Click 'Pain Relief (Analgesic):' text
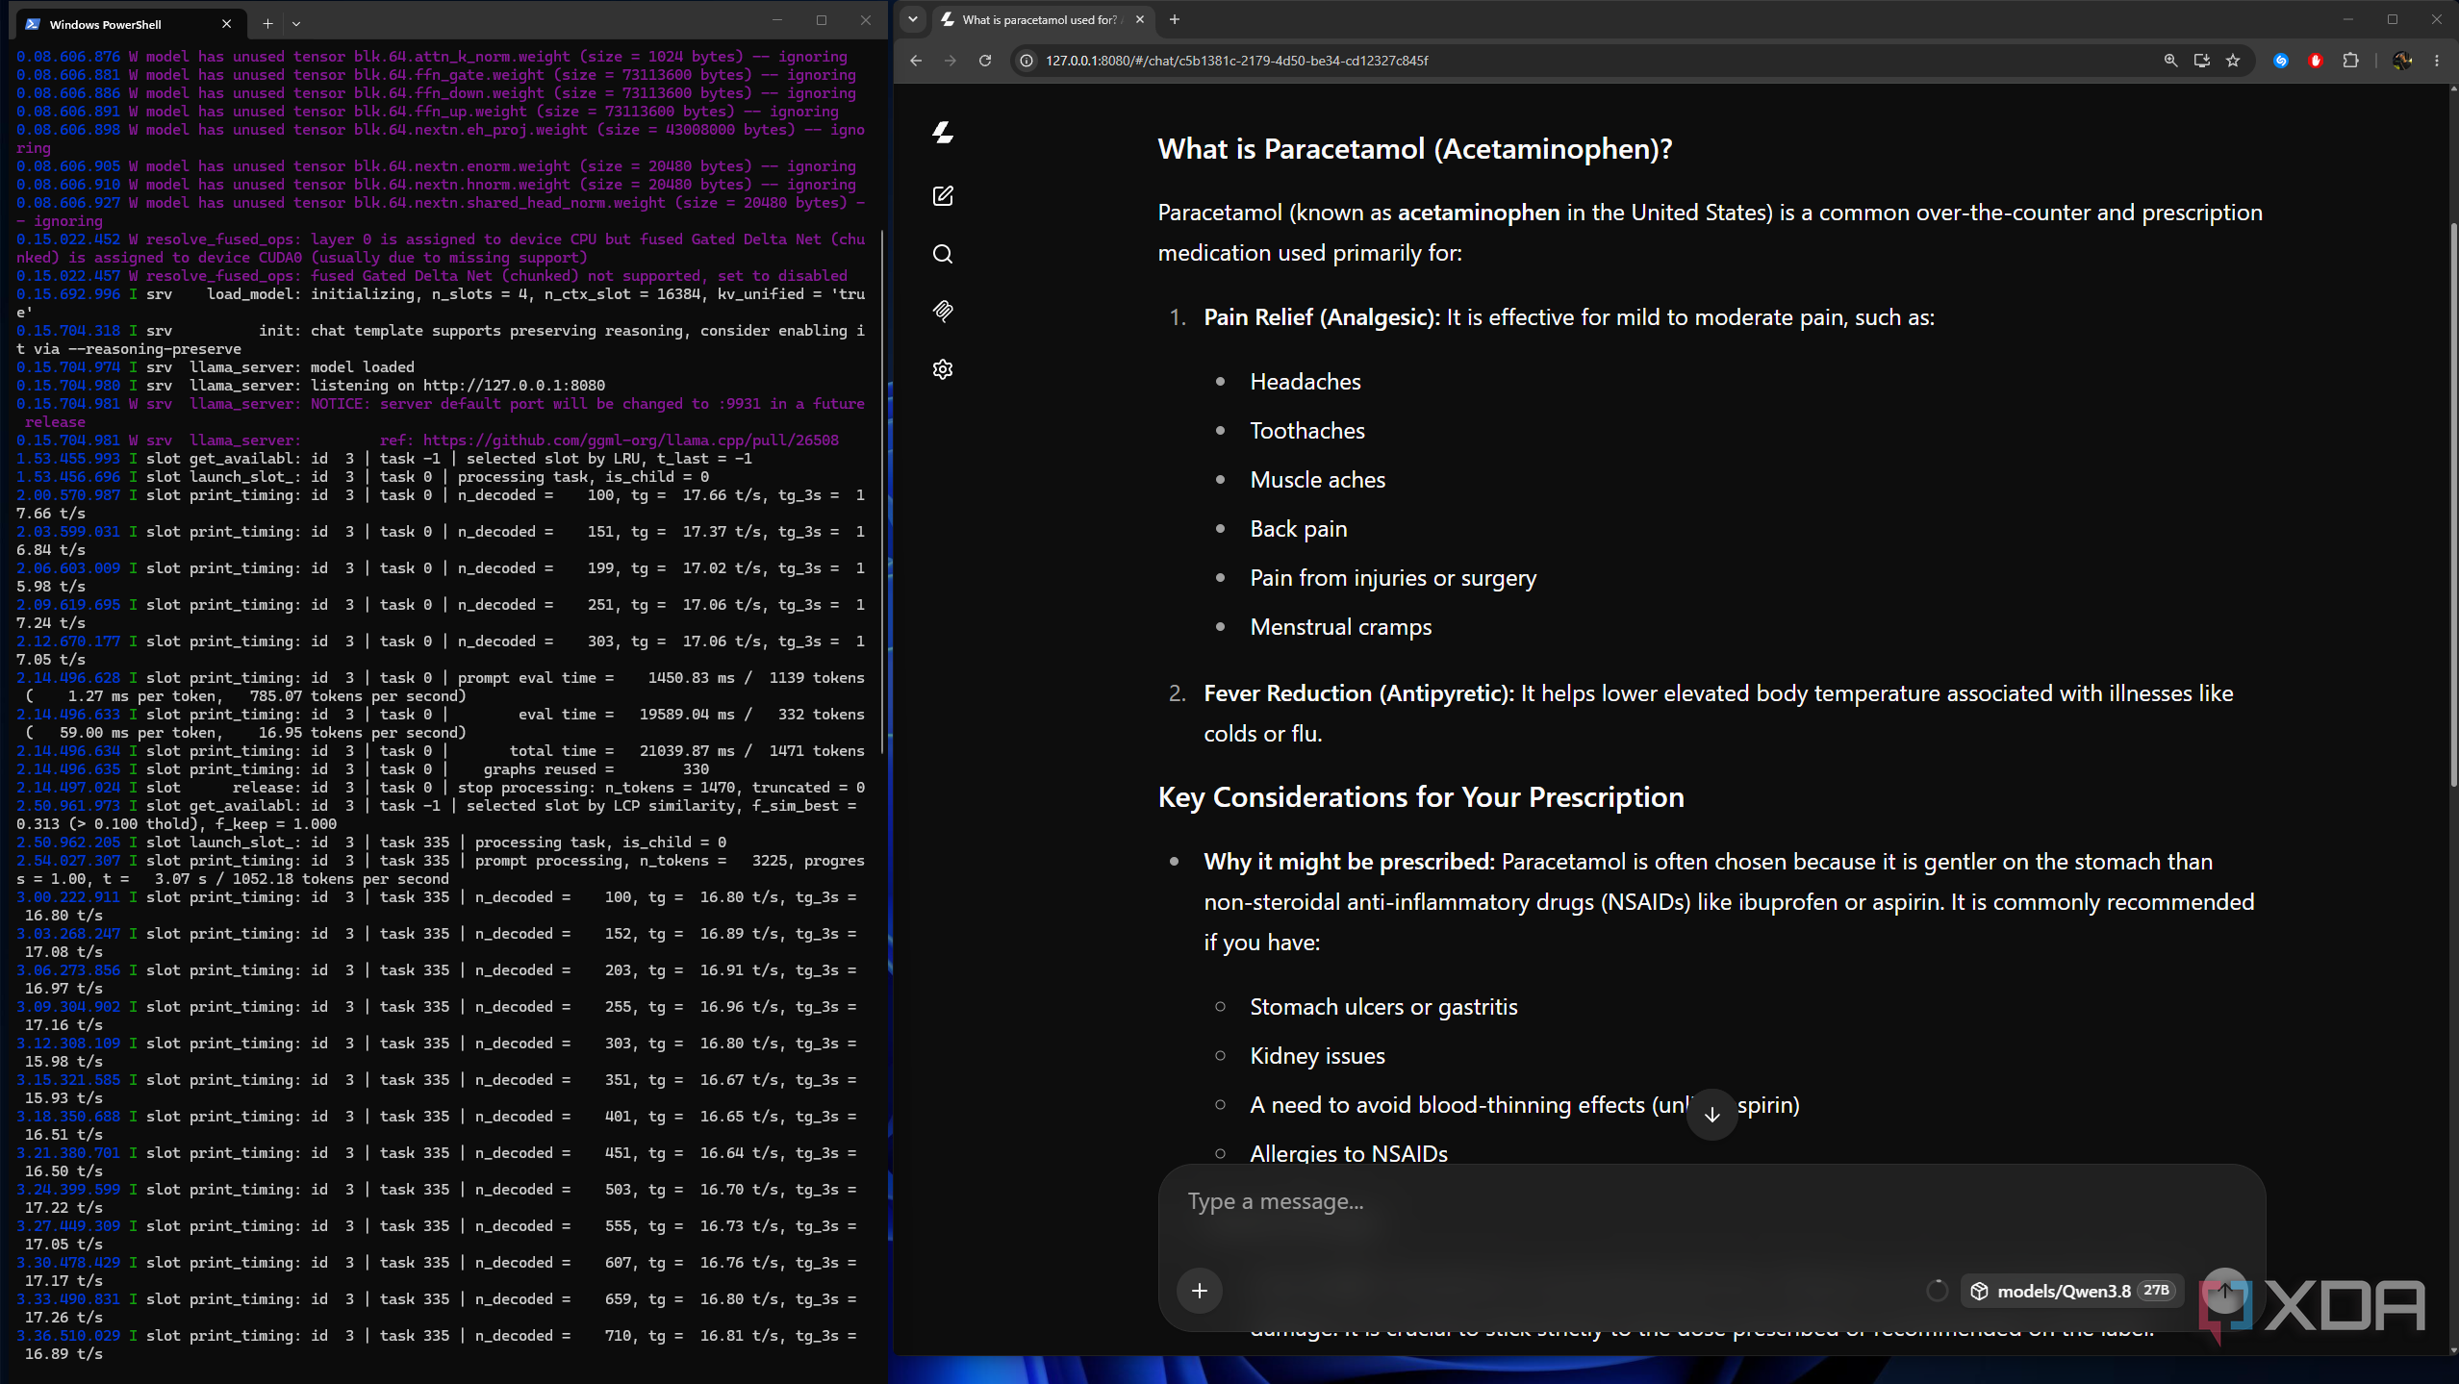The width and height of the screenshot is (2459, 1384). [1322, 317]
